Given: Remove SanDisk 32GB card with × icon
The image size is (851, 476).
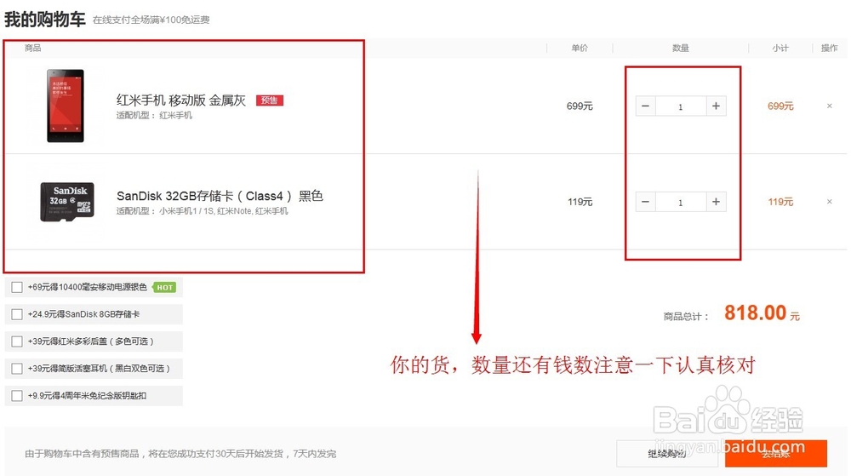Looking at the screenshot, I should pos(829,201).
